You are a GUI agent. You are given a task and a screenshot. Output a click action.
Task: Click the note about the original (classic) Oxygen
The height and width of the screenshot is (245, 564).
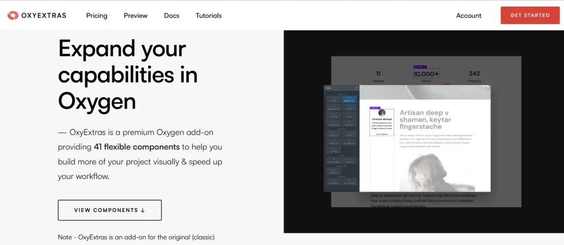point(137,237)
